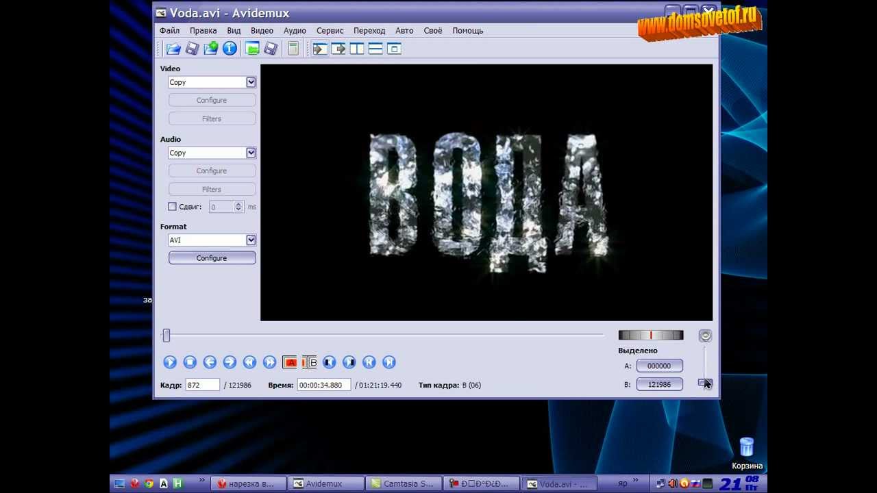Click the Кадр frame number field
Image resolution: width=877 pixels, height=493 pixels.
coord(202,385)
